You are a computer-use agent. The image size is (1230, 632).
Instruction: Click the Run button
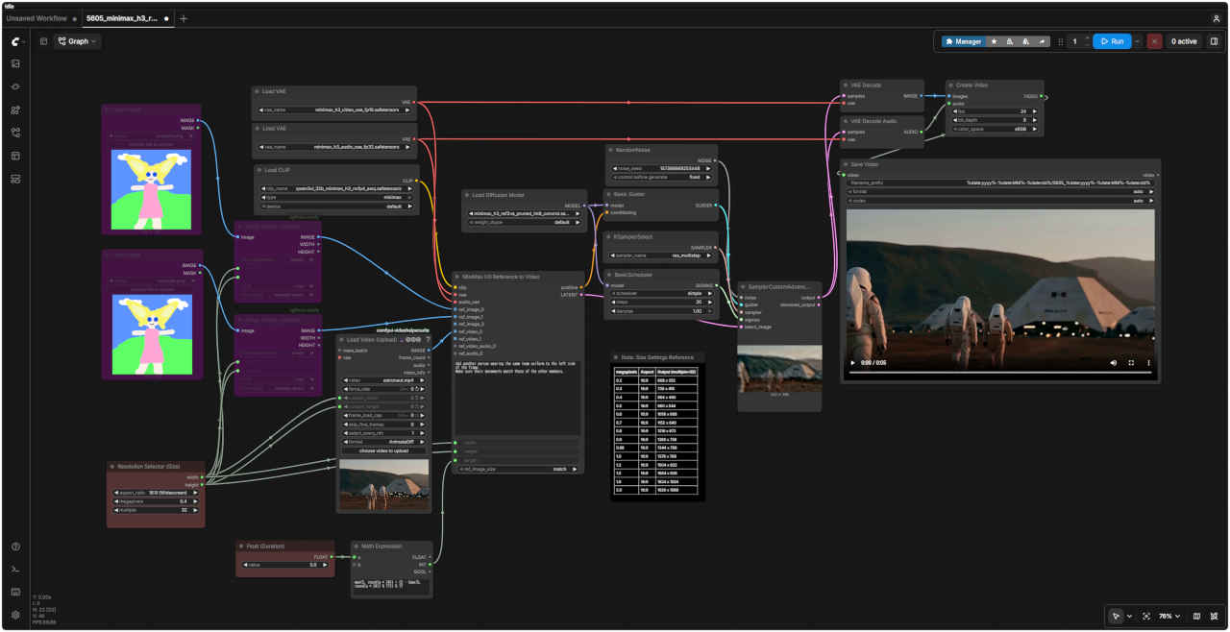(x=1112, y=41)
